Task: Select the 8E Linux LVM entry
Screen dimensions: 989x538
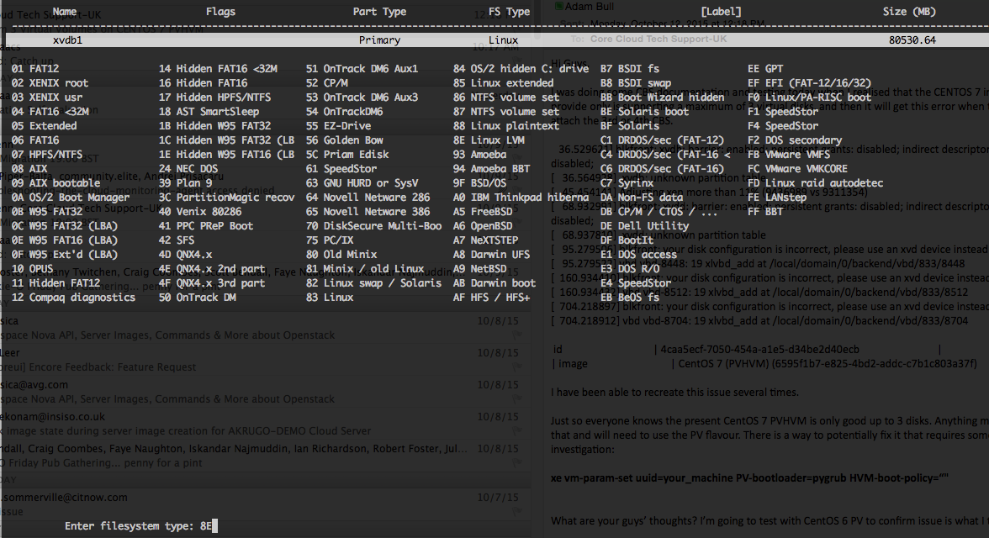Action: point(489,140)
